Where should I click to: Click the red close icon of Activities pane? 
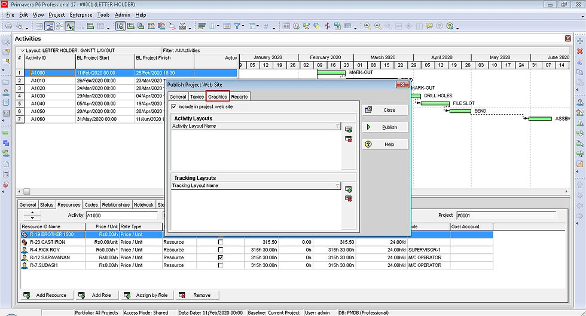[x=568, y=38]
